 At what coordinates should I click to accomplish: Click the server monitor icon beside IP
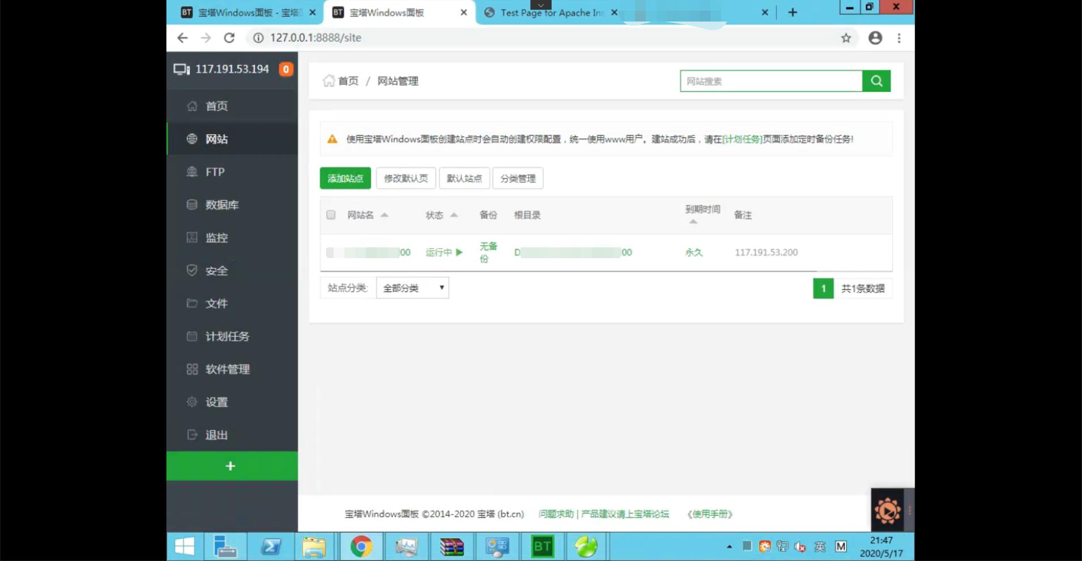(181, 69)
